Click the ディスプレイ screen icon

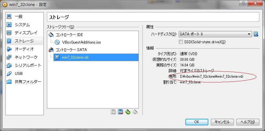point(9,33)
